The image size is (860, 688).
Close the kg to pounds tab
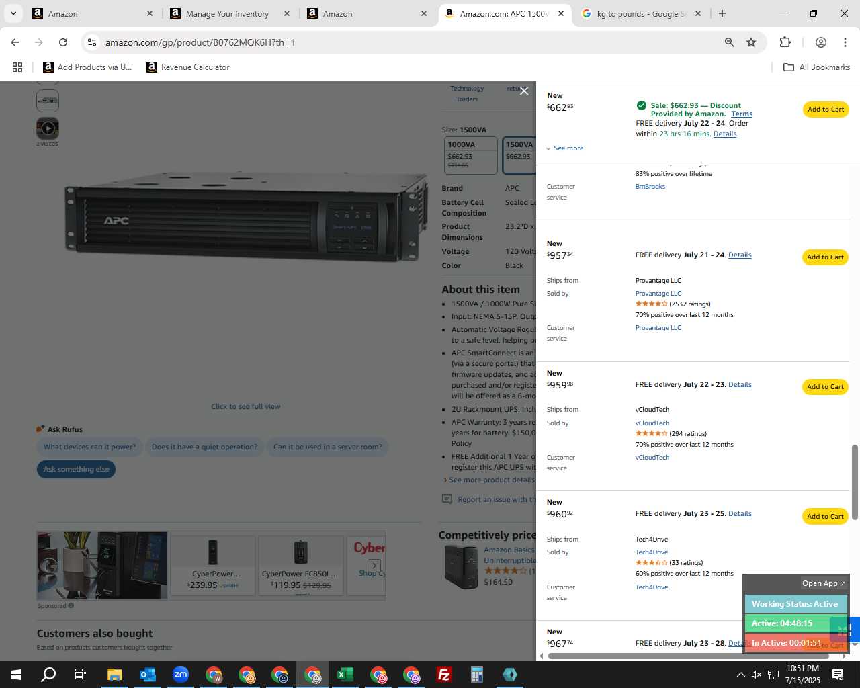tap(697, 13)
